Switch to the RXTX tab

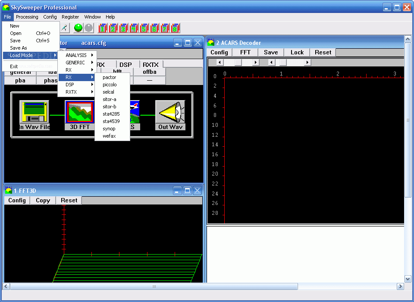click(x=151, y=64)
